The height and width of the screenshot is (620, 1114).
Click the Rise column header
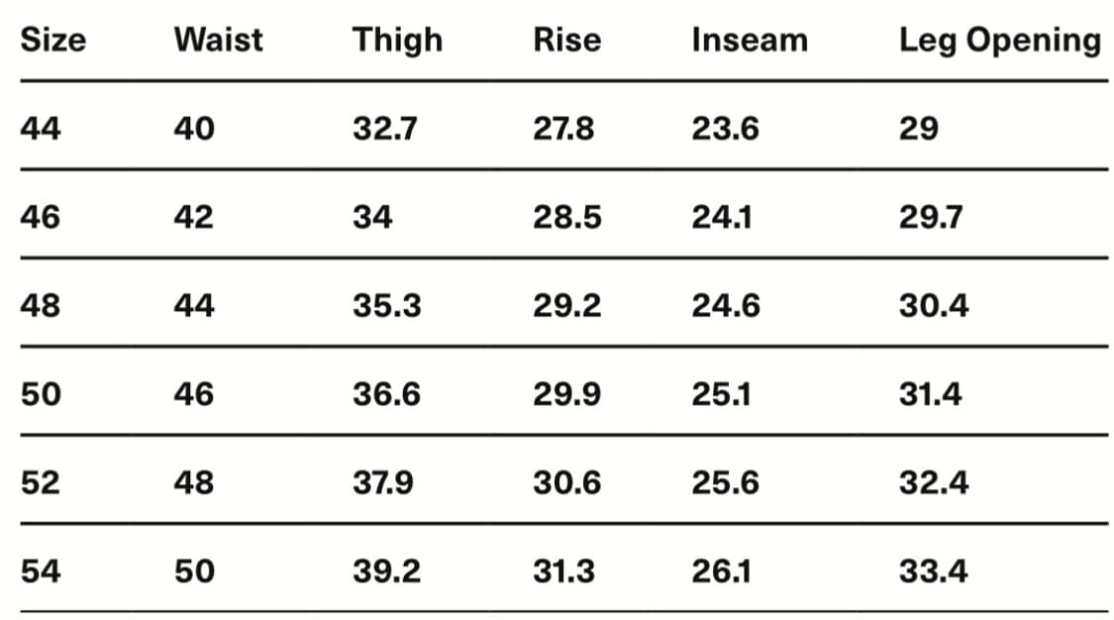[x=567, y=40]
